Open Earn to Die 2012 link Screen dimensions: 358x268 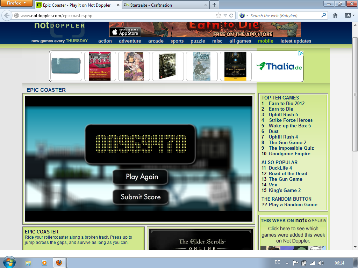(287, 103)
